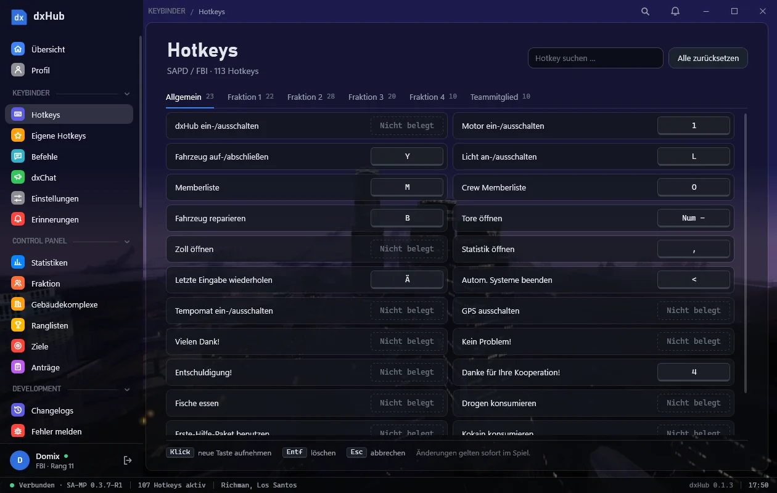Switch to the Teammitglied tab

[x=500, y=97]
